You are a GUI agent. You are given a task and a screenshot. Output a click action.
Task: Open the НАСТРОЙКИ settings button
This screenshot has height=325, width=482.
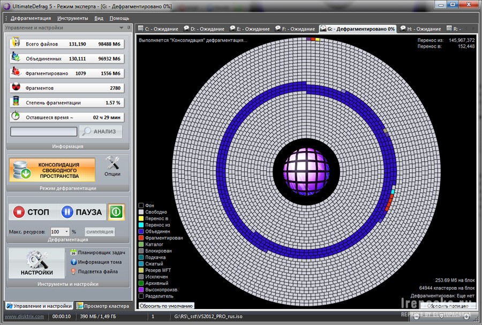(36, 263)
